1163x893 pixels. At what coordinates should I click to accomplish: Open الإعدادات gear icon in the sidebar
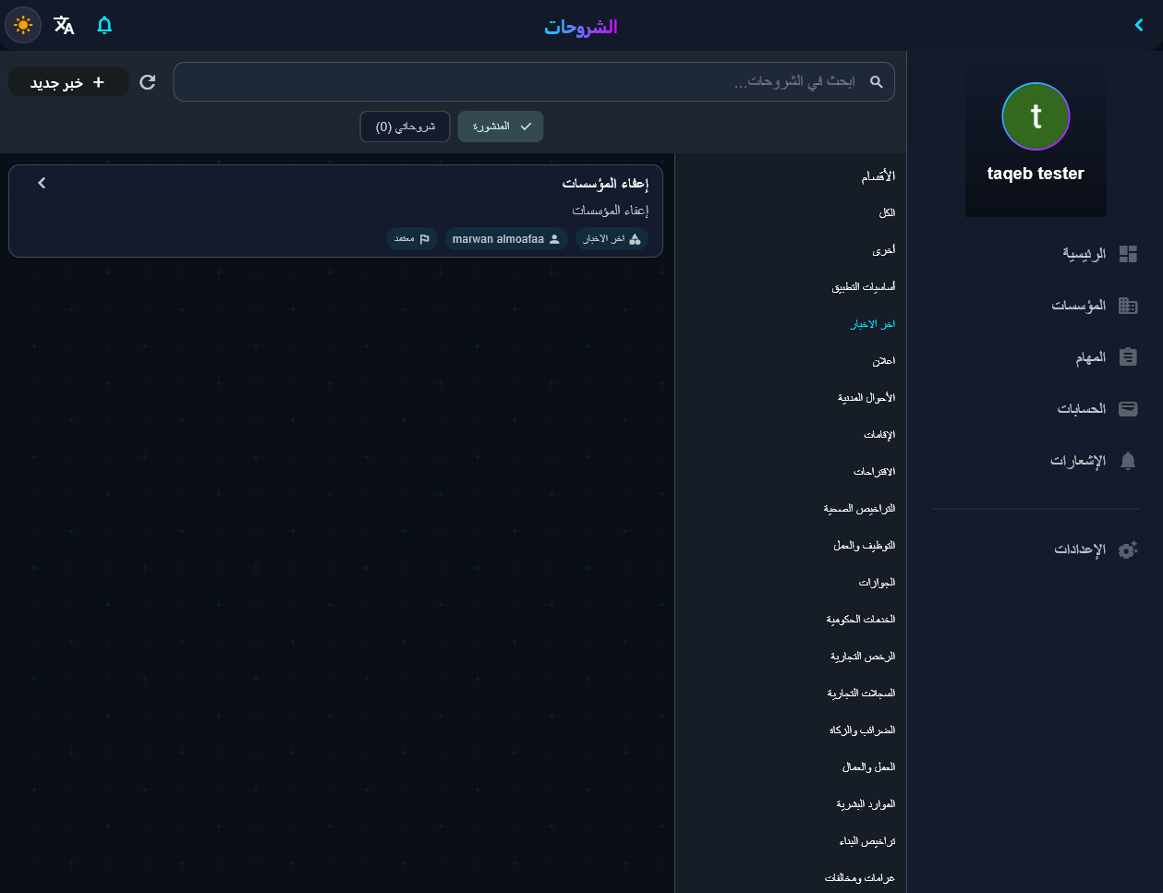1128,549
